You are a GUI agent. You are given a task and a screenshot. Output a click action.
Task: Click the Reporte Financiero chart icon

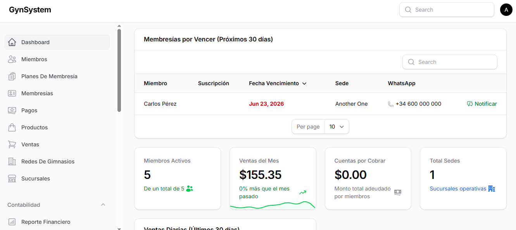(x=12, y=222)
